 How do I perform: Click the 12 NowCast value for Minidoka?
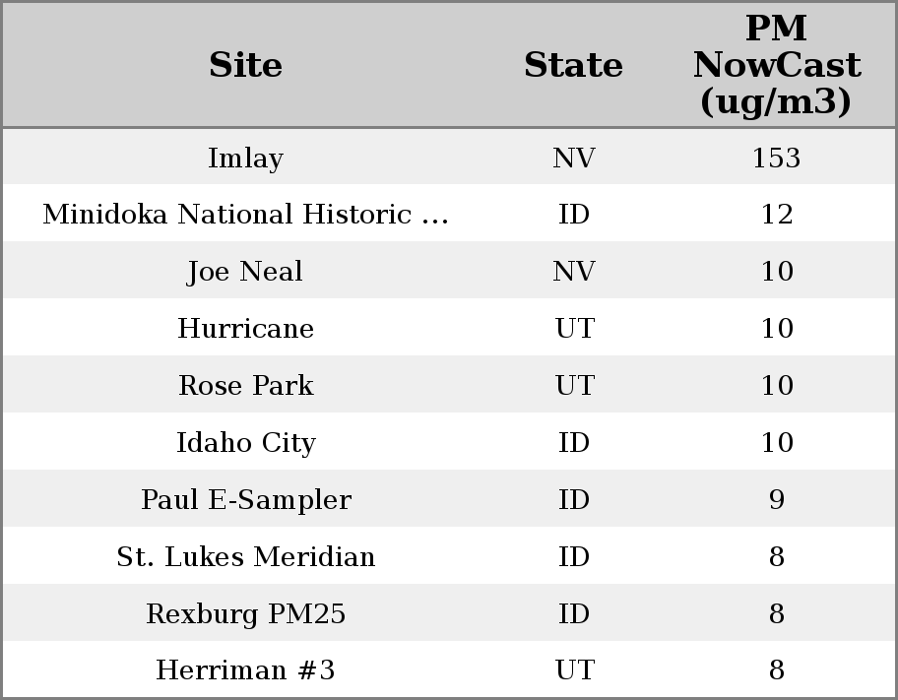(x=776, y=215)
